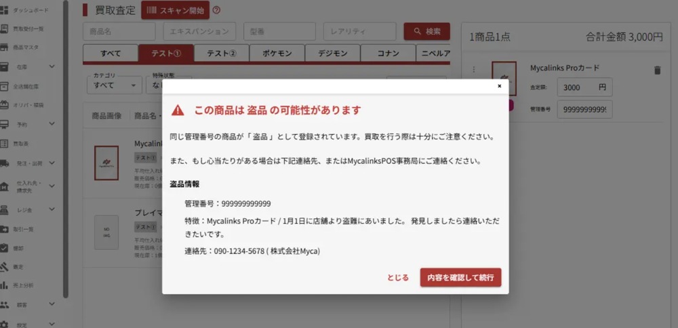678x328 pixels.
Task: Click the sidebar vertical scrollbar
Action: (66, 149)
